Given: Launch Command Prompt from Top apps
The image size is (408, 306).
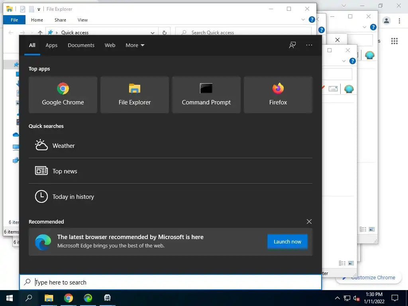Looking at the screenshot, I should click(x=206, y=95).
